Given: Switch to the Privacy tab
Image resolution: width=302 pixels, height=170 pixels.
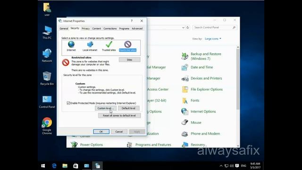Looking at the screenshot, I should click(x=85, y=28).
